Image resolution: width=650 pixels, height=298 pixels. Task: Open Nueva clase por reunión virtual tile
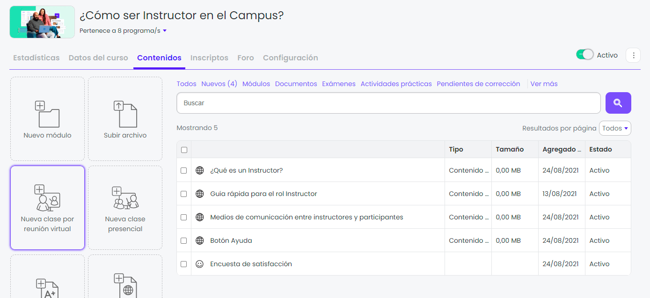click(x=47, y=208)
